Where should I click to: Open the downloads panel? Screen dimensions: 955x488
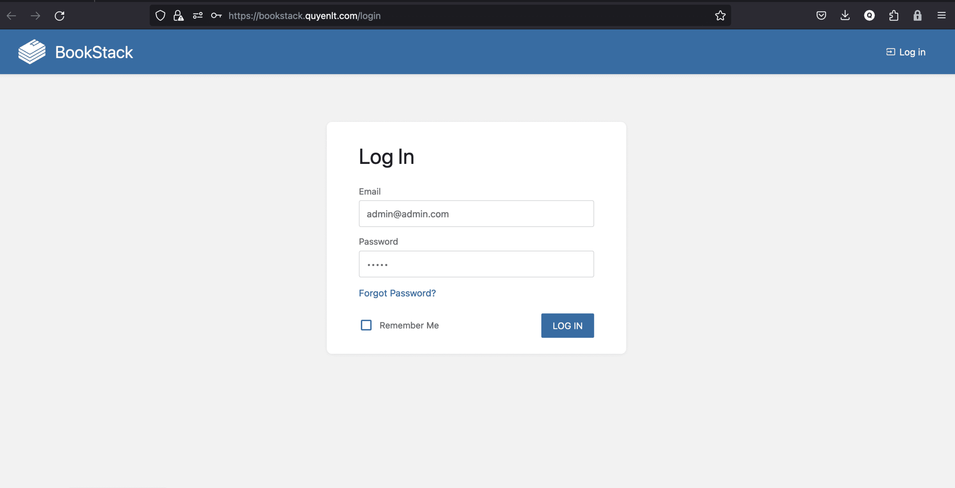click(845, 16)
